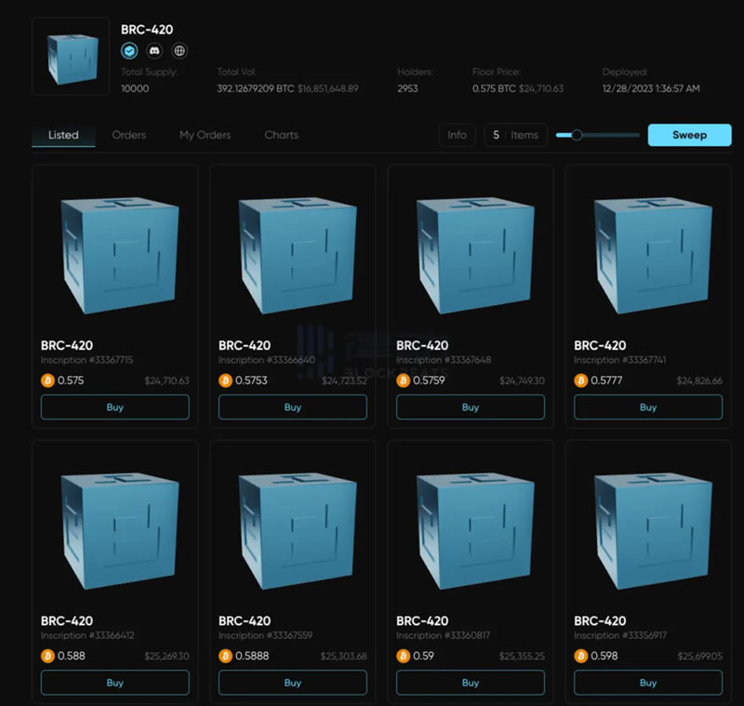Buy Inscription #33367741 at 0.5777 BTC
Viewport: 744px width, 706px height.
click(x=648, y=407)
